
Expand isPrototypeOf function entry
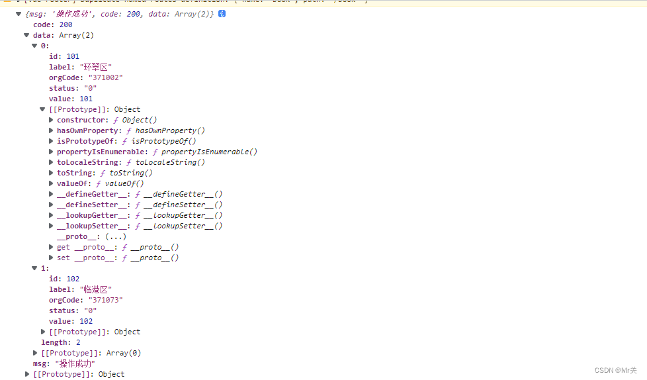coord(51,141)
